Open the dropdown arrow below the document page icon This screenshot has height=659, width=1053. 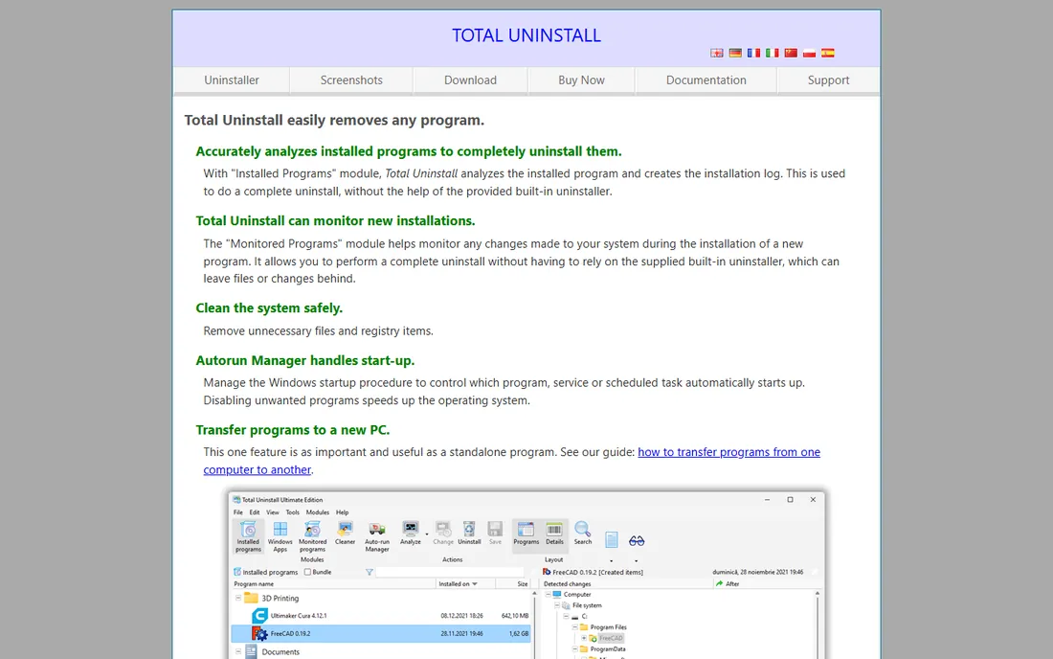(x=611, y=561)
